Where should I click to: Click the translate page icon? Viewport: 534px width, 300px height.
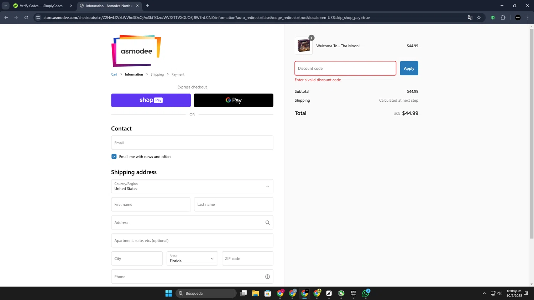click(470, 17)
